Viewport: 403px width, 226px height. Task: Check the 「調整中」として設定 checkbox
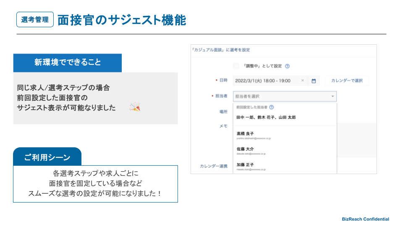coord(236,66)
